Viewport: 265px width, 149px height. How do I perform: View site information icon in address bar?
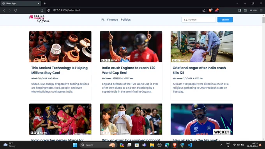click(49, 10)
